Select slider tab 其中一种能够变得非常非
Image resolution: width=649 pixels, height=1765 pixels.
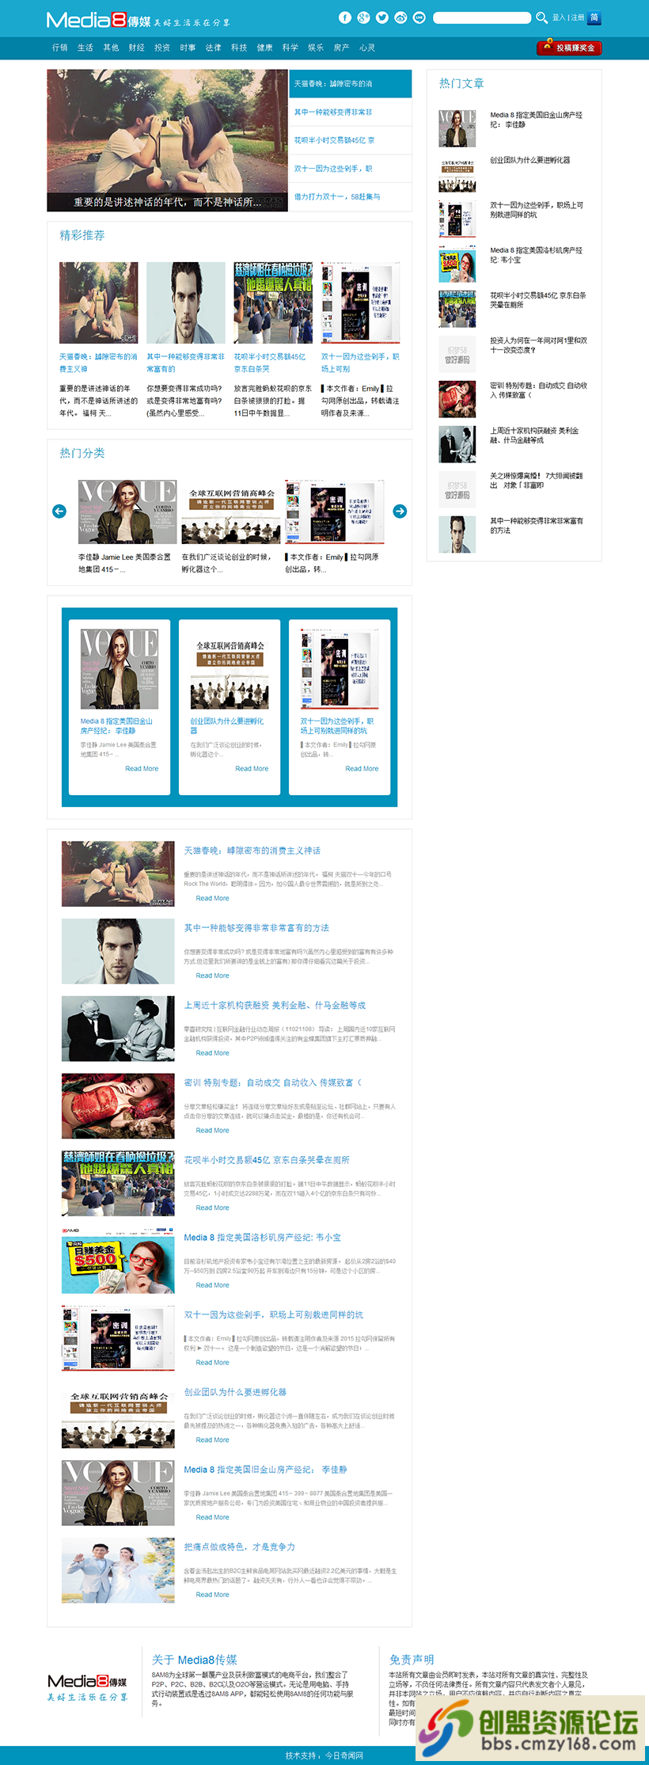(x=351, y=112)
